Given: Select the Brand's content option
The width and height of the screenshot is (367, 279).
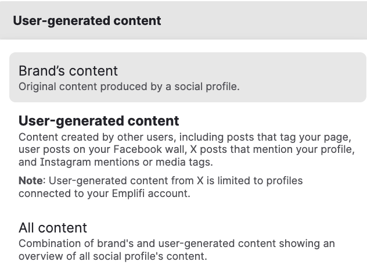Looking at the screenshot, I should [188, 77].
